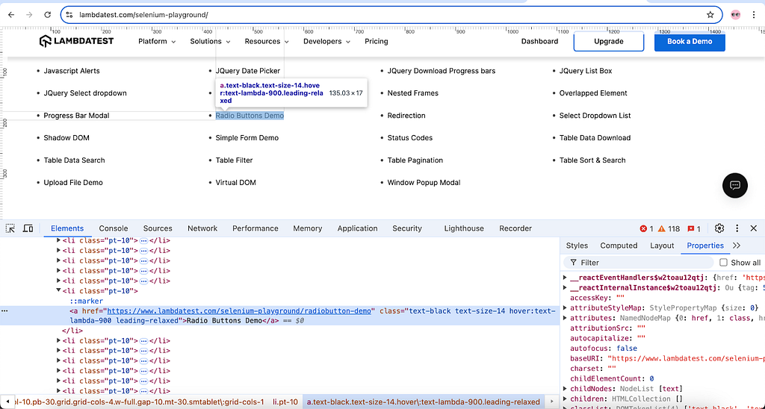Open the Performance tab
Screen dimensions: 765x409
[x=255, y=228]
